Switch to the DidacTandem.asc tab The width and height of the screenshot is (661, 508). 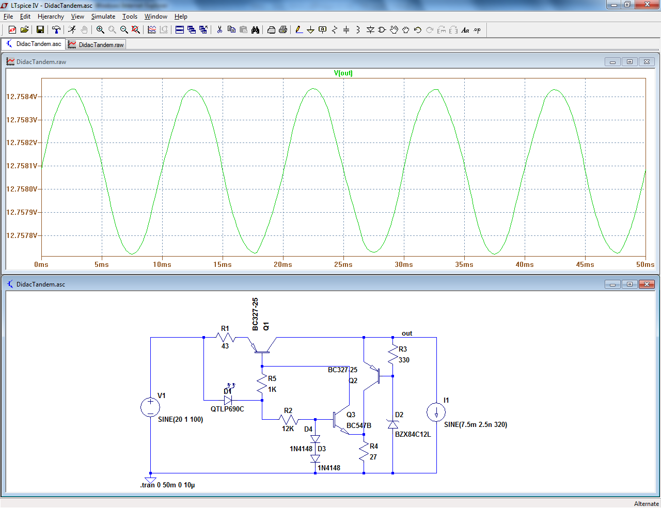[x=34, y=44]
